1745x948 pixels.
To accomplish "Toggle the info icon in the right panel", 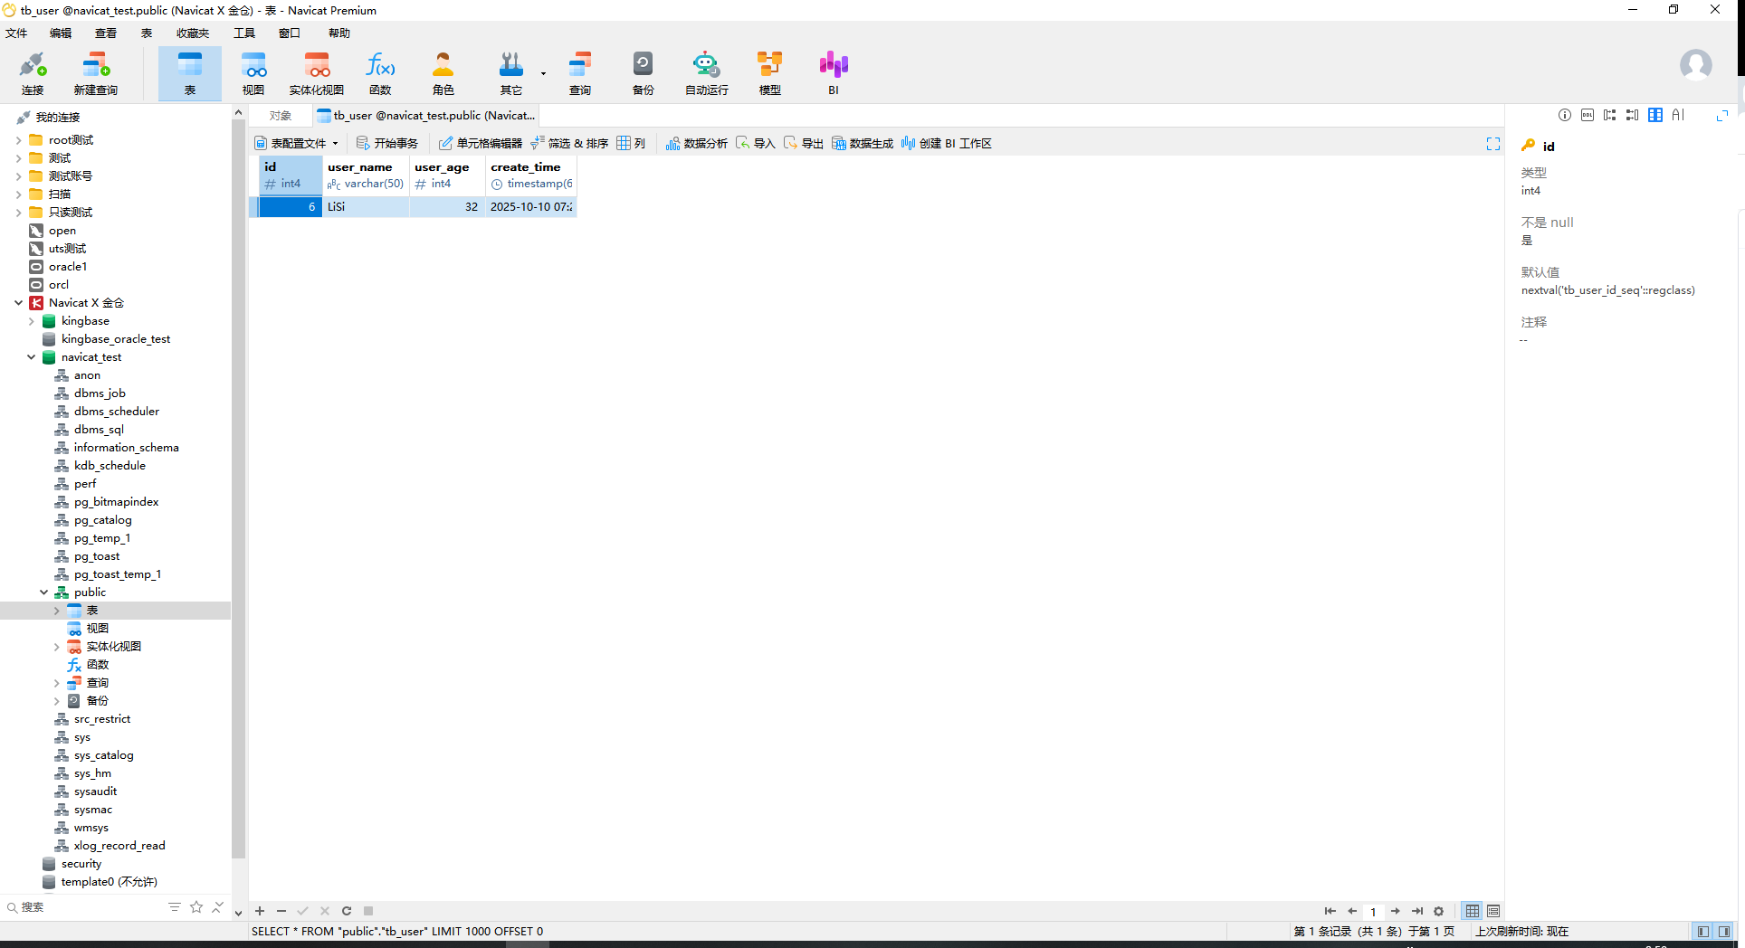I will [x=1565, y=115].
